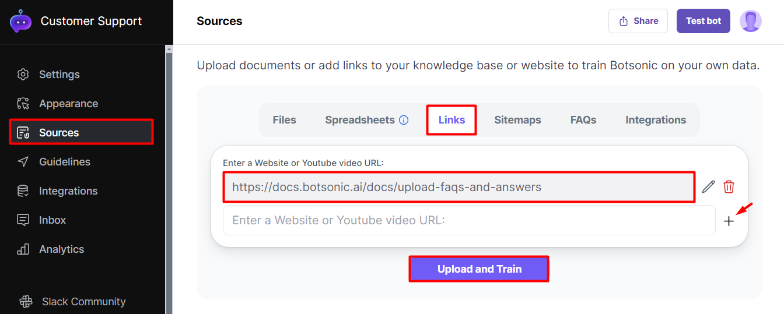The image size is (784, 314).
Task: Open the Slack Community link
Action: 83,302
